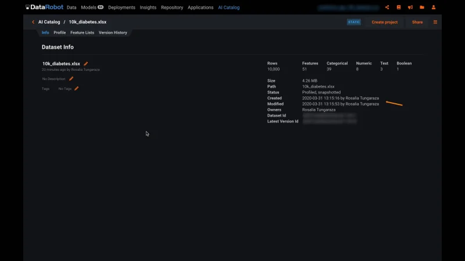Click the blurred Dataset Id value
The image size is (465, 261).
pyautogui.click(x=329, y=115)
